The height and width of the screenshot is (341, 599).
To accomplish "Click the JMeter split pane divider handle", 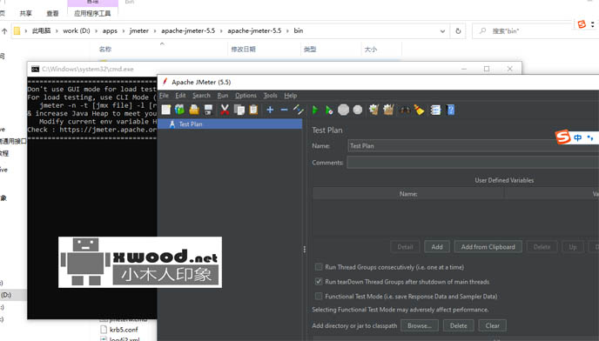I will (305, 250).
